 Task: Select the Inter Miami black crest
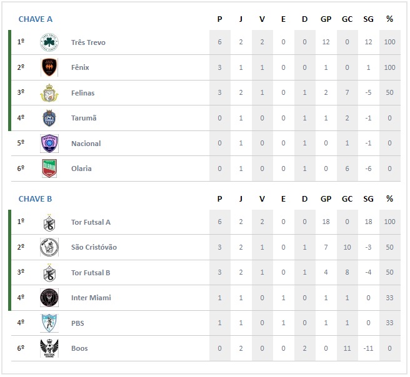tap(49, 298)
